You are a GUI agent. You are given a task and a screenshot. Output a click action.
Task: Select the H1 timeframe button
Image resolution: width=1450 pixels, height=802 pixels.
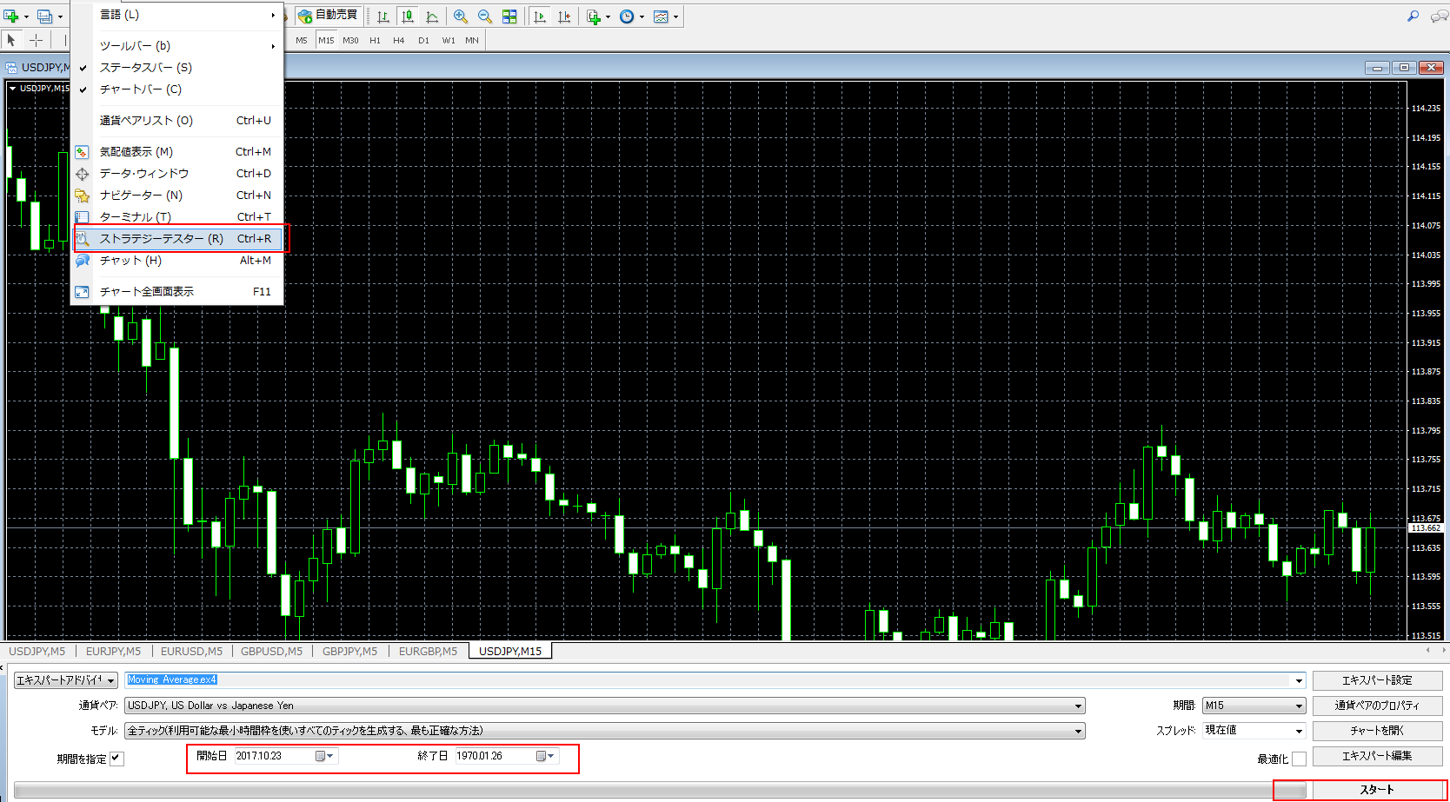point(375,40)
